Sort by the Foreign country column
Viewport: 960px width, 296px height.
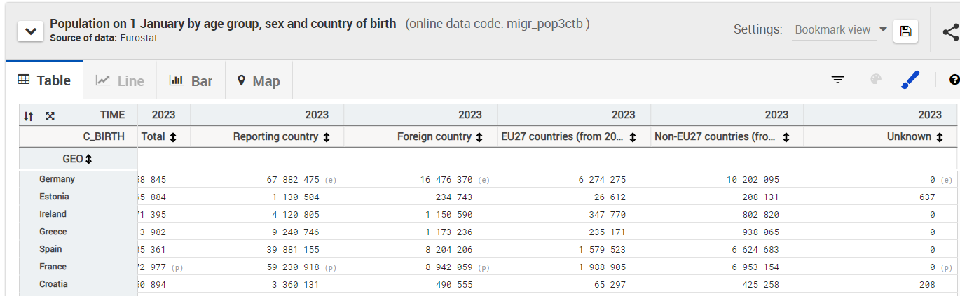479,137
